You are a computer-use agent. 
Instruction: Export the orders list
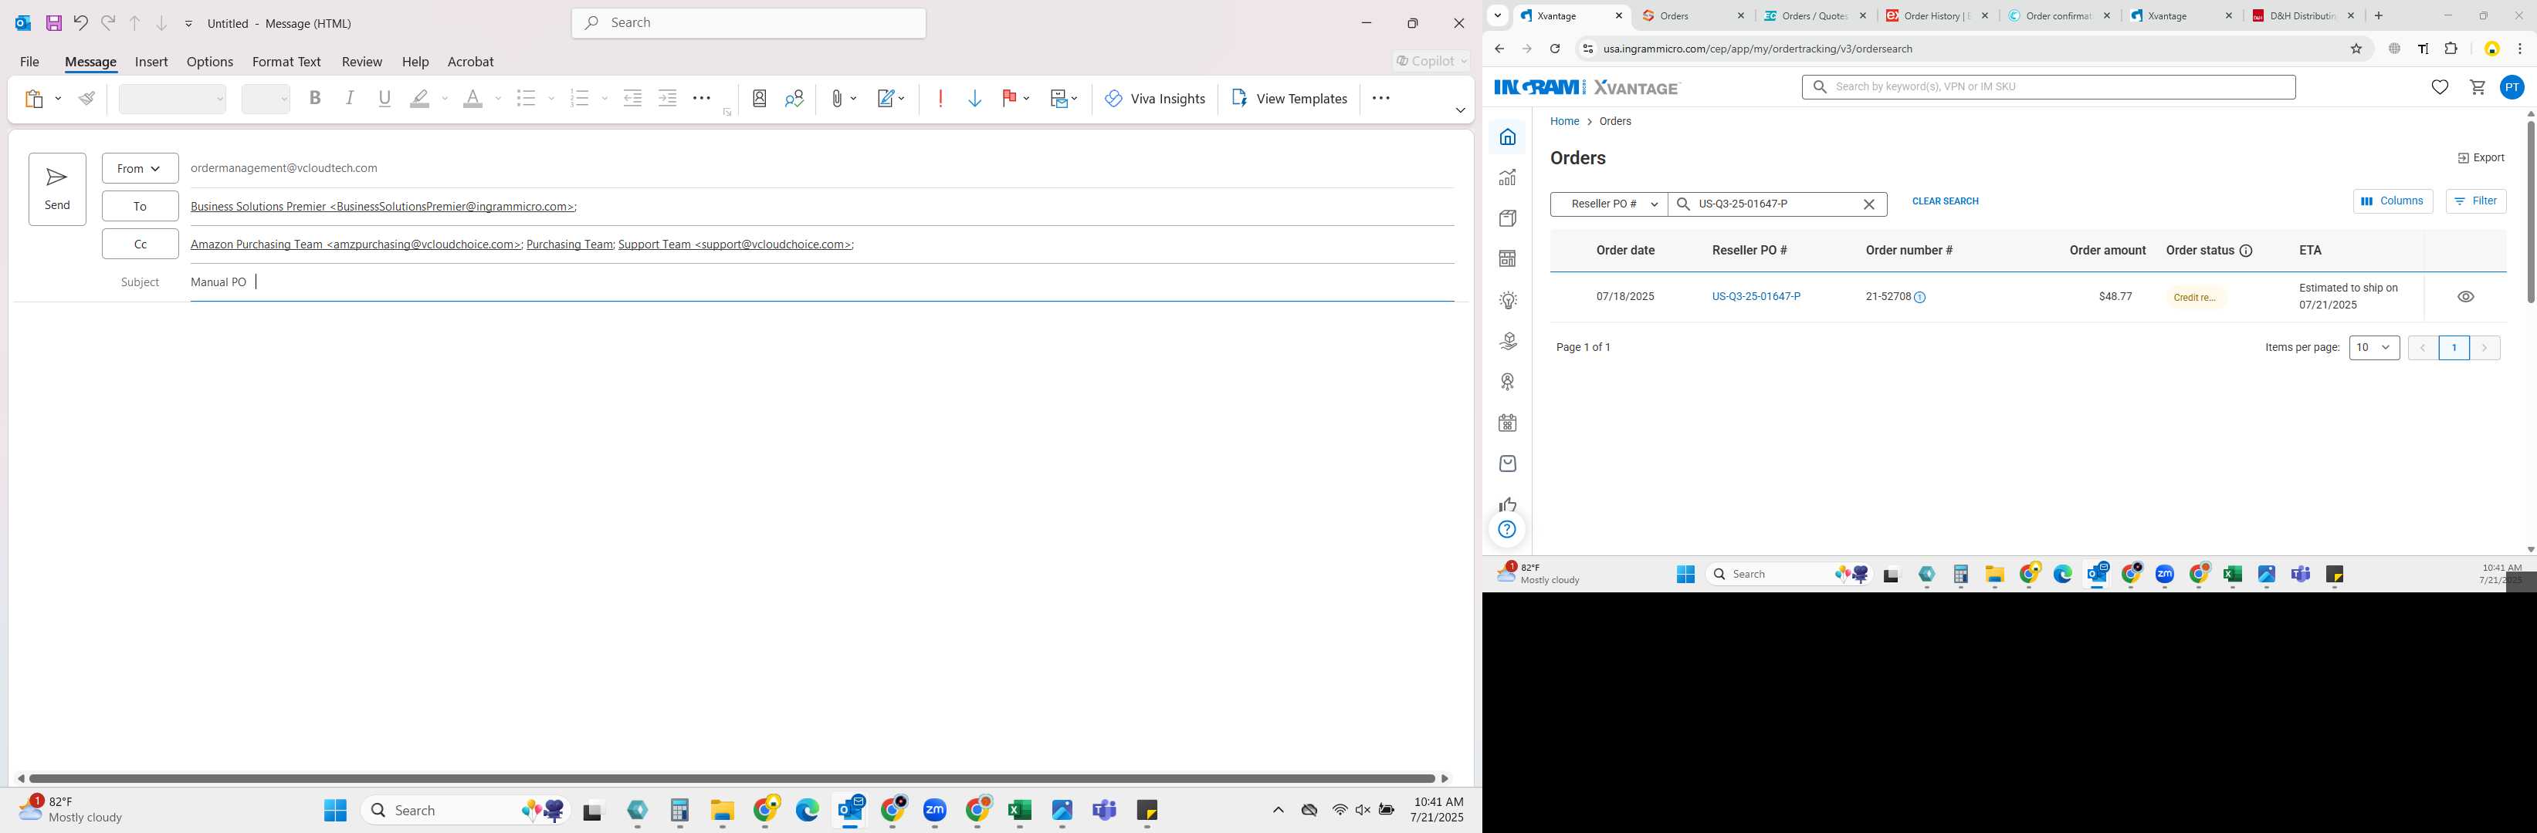click(2481, 158)
